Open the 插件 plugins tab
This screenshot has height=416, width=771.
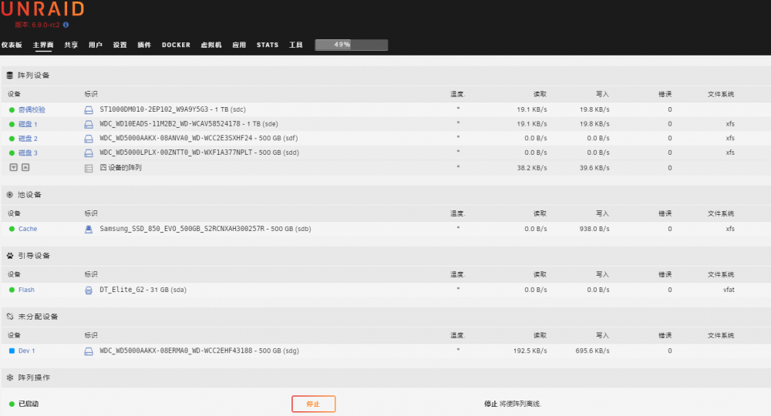(x=144, y=45)
